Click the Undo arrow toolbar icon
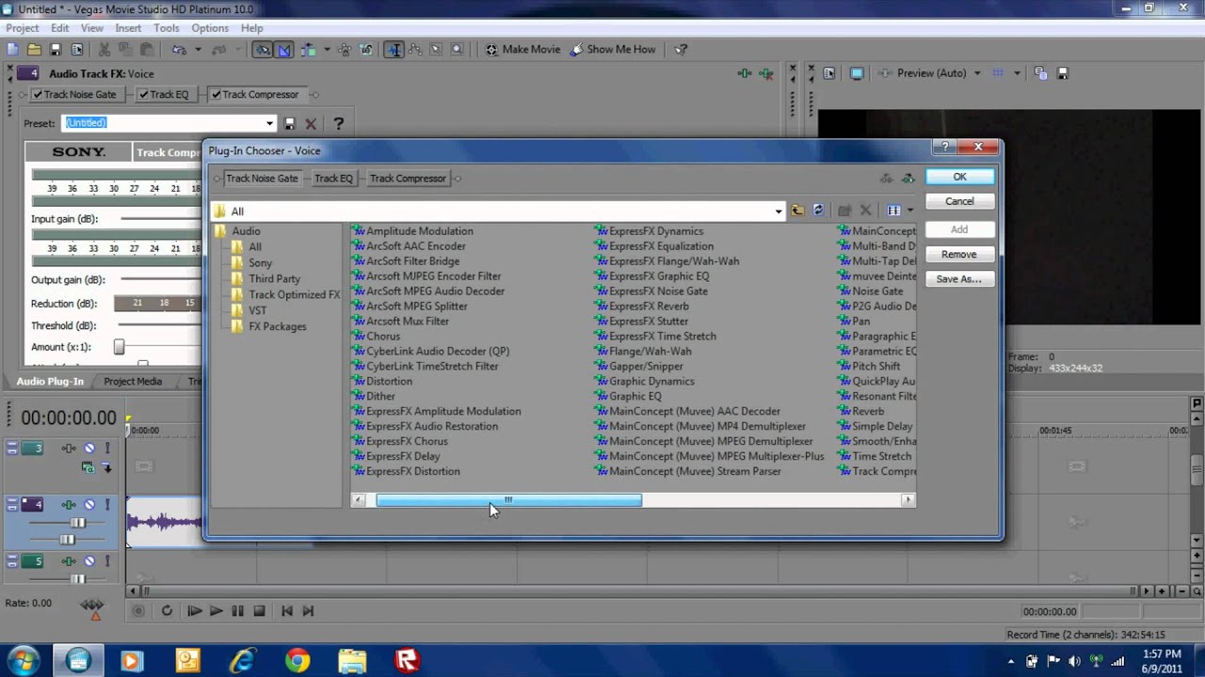 [179, 49]
